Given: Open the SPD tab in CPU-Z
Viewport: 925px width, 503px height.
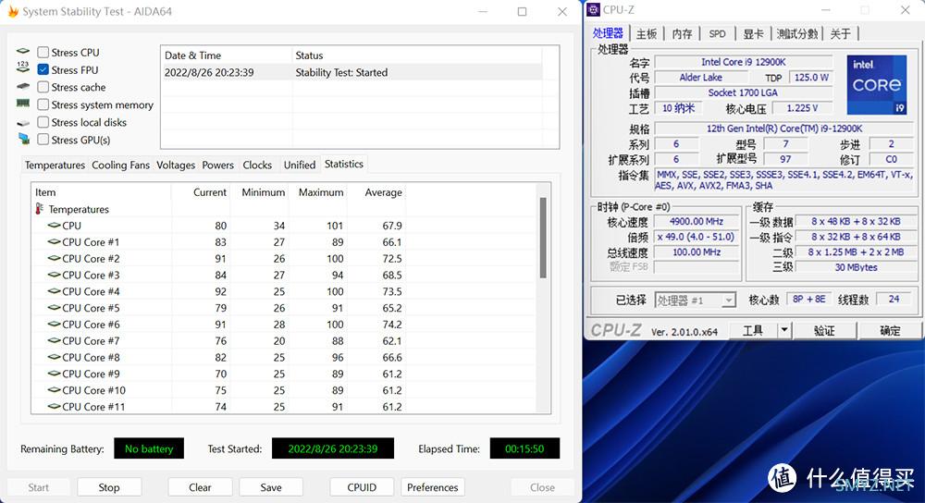Looking at the screenshot, I should coord(718,33).
